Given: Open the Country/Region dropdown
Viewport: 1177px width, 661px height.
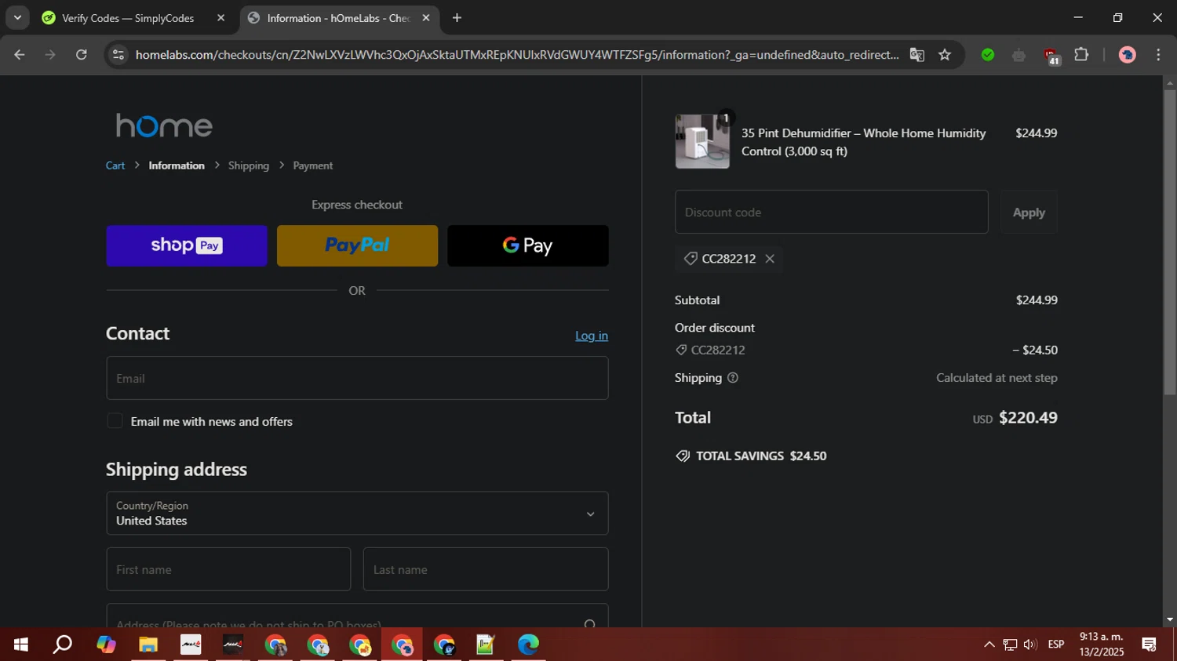Looking at the screenshot, I should 357,514.
